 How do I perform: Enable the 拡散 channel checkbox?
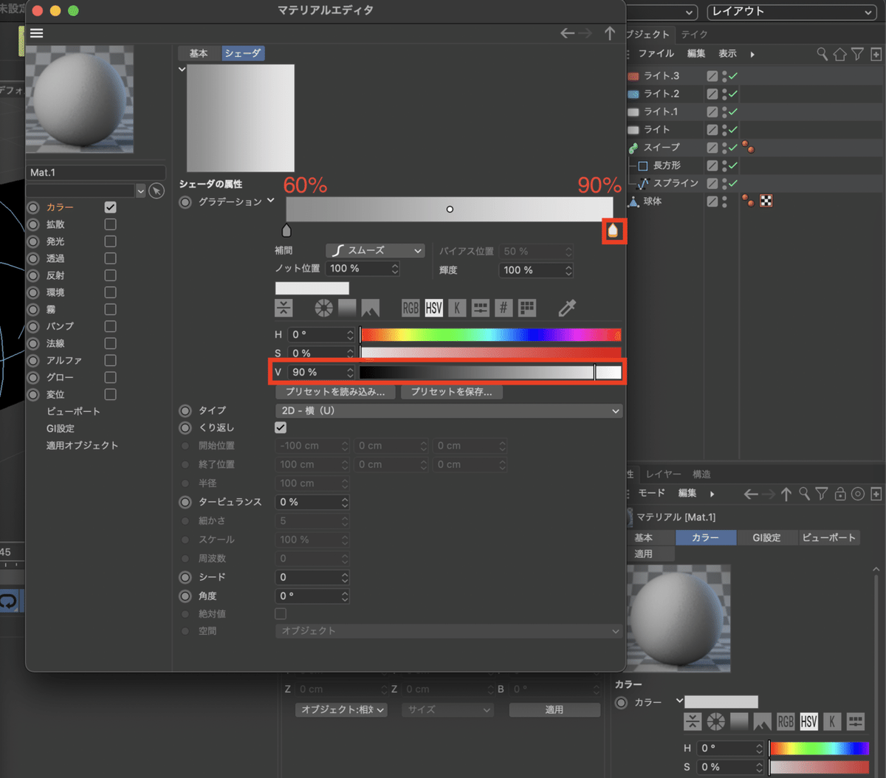pos(110,224)
